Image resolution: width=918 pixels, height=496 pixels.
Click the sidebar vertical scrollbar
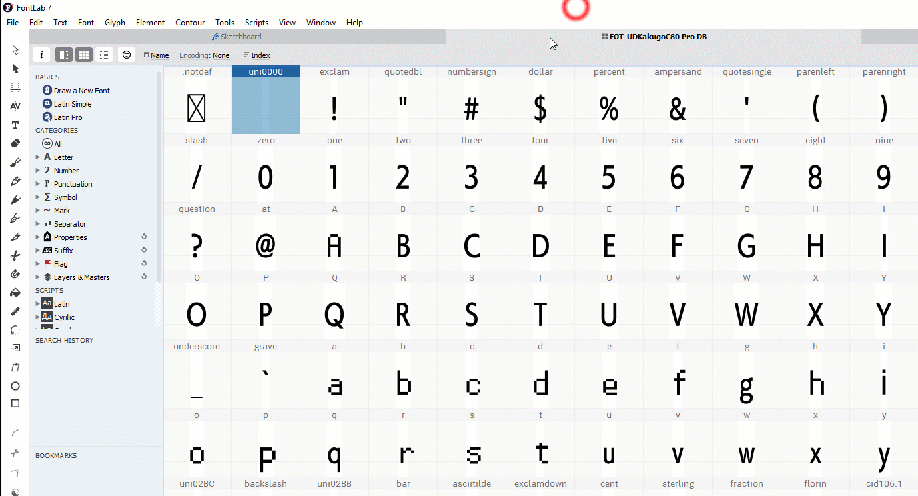click(159, 177)
